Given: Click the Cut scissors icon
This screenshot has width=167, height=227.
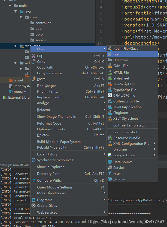Looking at the screenshot, I should [34, 56].
